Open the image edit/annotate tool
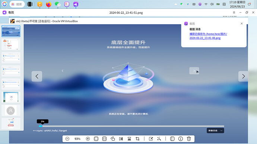The image size is (257, 144). [151, 139]
